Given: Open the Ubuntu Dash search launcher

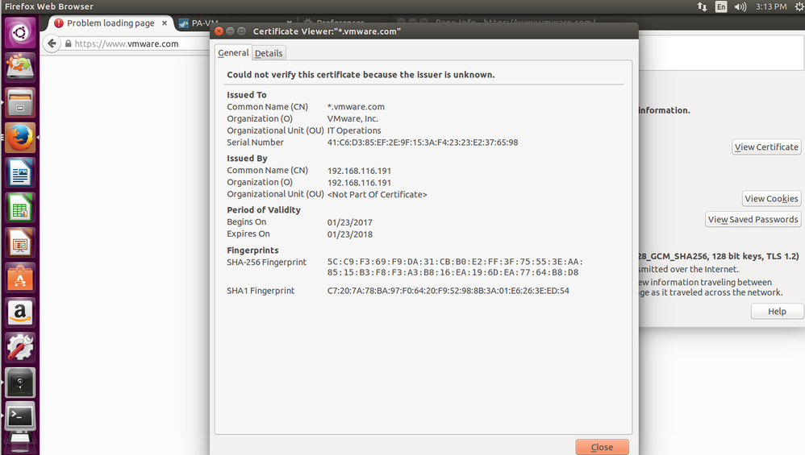Looking at the screenshot, I should 20,33.
